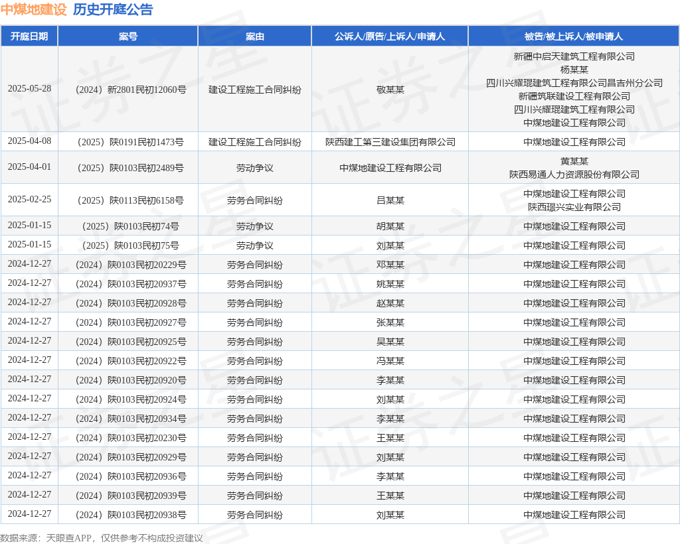
Task: Click the 案由 column header
Action: coord(255,36)
